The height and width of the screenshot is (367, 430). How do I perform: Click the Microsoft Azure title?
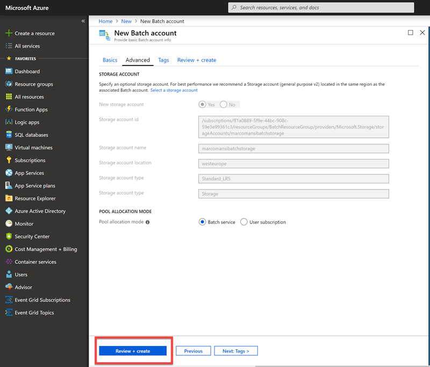27,8
